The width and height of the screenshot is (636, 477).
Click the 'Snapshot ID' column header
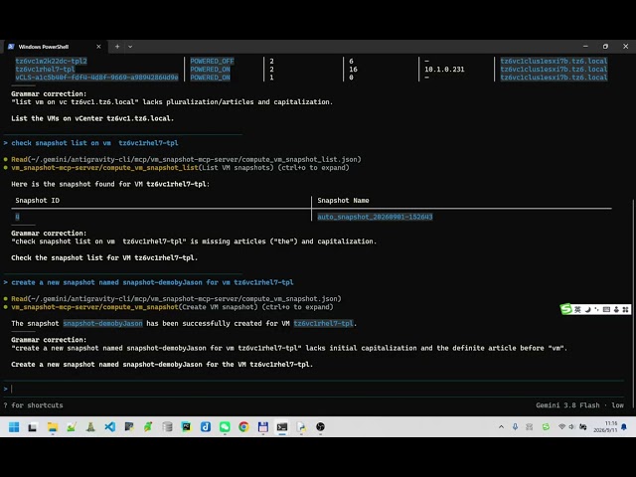[38, 201]
